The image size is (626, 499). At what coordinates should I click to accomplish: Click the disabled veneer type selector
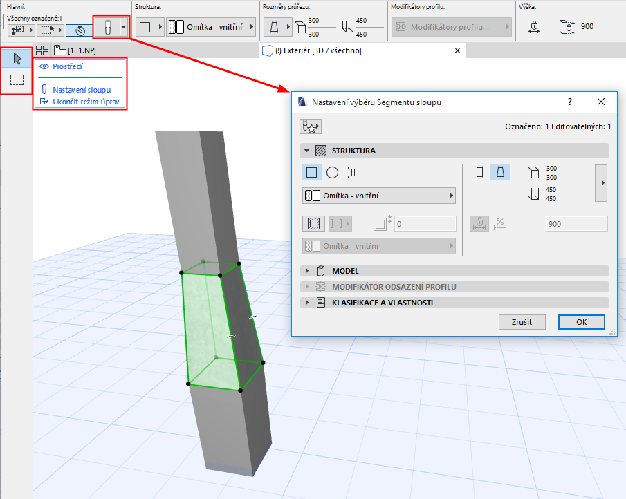[x=340, y=224]
